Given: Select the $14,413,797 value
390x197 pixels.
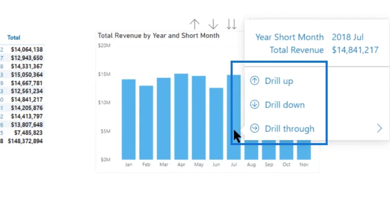Looking at the screenshot, I should tap(27, 116).
